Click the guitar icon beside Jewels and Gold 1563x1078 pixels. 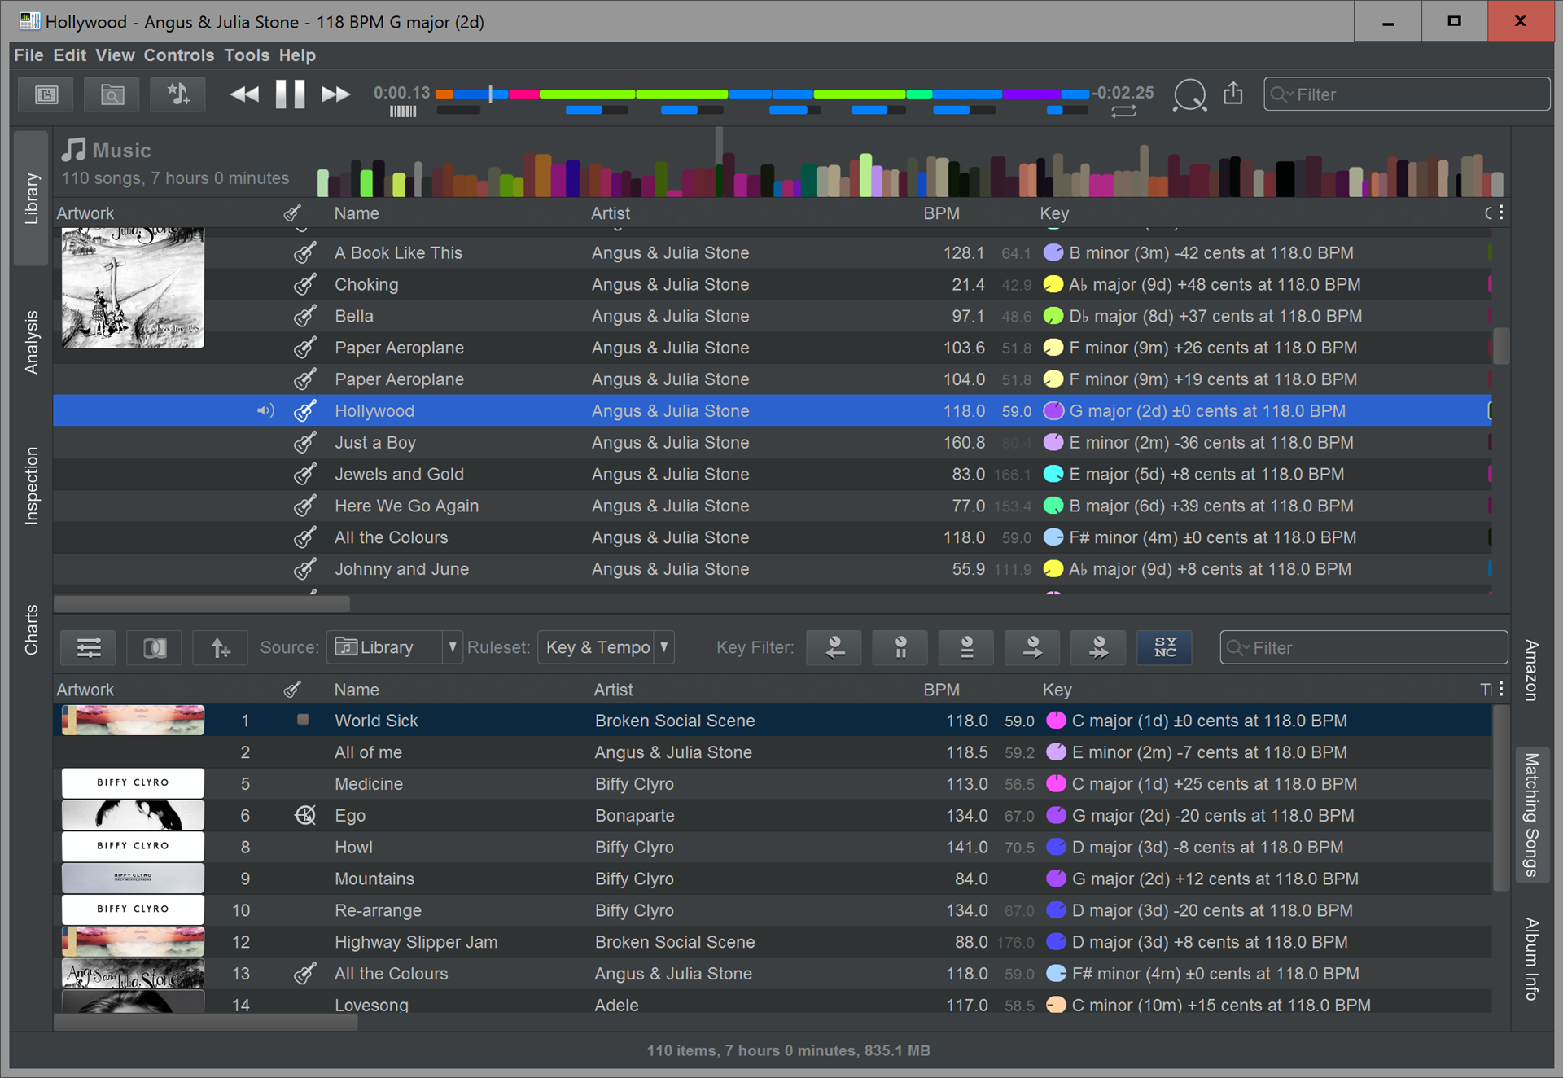(305, 475)
